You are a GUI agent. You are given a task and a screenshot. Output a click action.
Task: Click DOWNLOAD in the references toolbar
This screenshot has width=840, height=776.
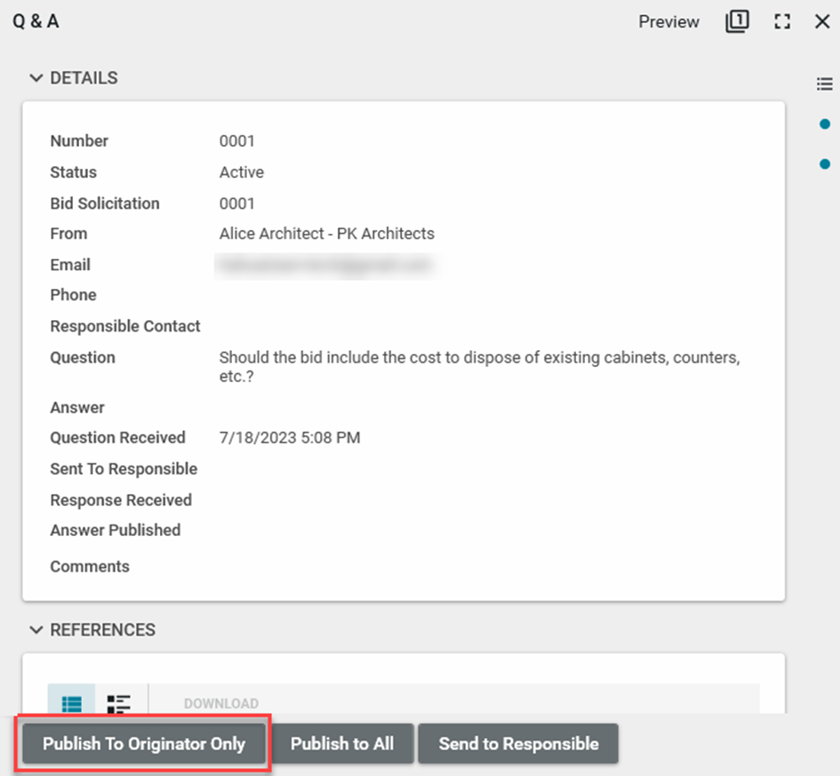(x=220, y=703)
